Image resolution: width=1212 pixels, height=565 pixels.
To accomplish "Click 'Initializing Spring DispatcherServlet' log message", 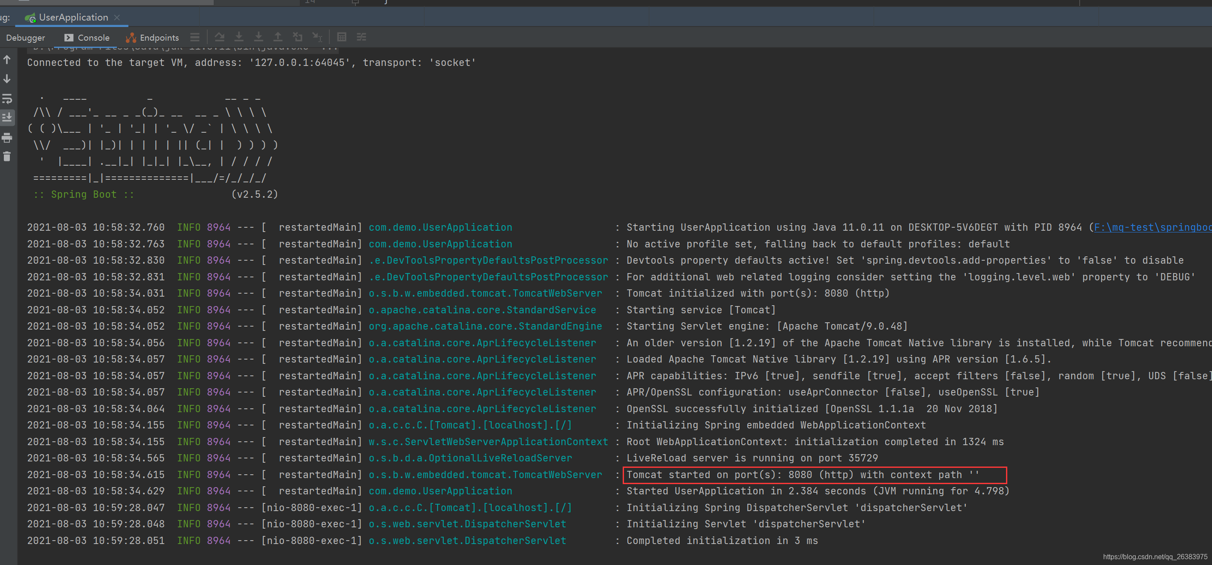I will pos(797,508).
